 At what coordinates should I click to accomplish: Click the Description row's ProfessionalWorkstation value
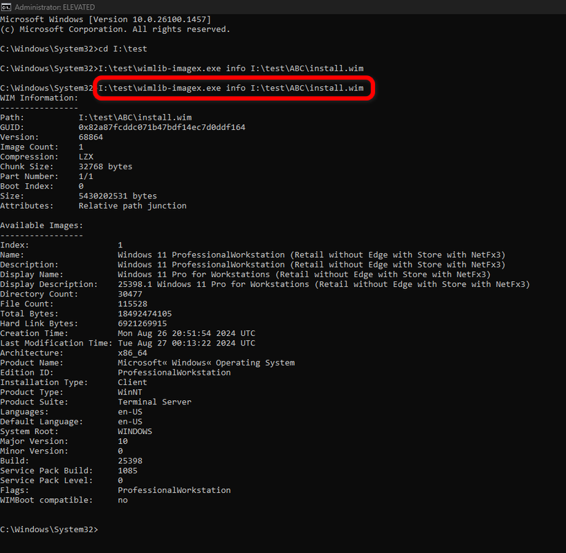pyautogui.click(x=311, y=265)
